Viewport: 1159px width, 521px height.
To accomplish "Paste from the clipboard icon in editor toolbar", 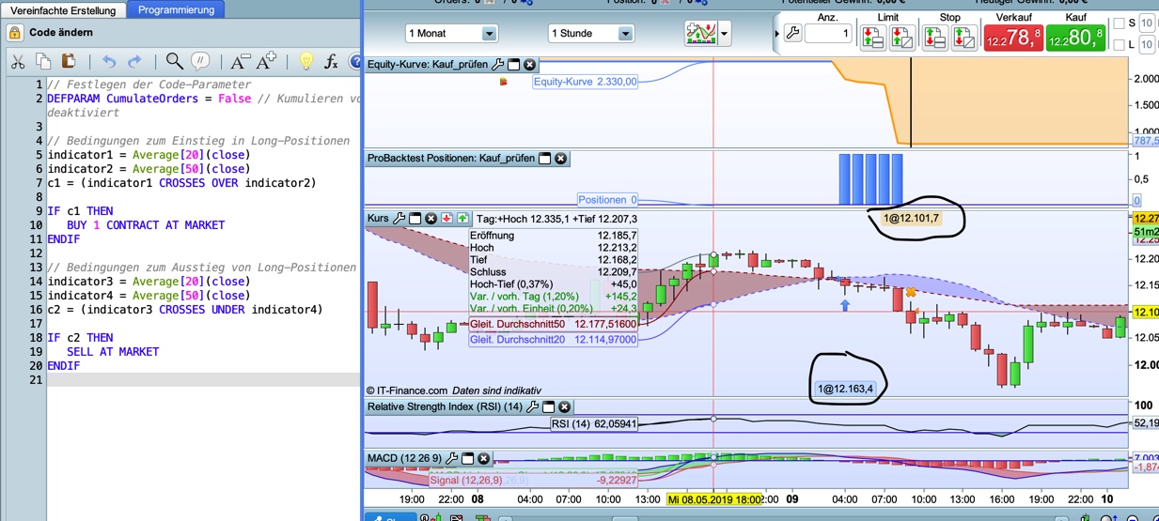I will coord(68,62).
